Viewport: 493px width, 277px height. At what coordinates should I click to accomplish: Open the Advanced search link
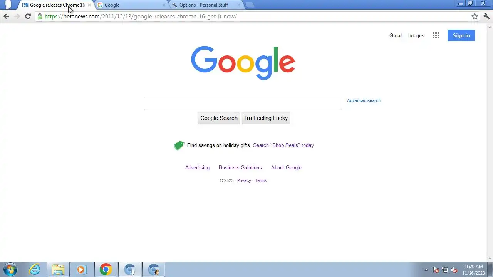pyautogui.click(x=364, y=100)
